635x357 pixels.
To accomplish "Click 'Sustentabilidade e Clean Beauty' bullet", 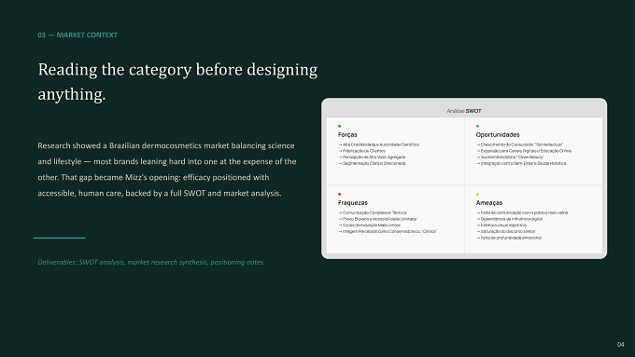I will pyautogui.click(x=510, y=157).
